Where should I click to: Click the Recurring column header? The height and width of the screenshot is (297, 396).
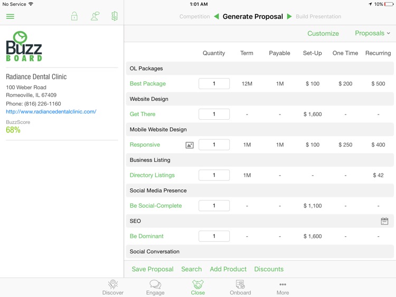(x=378, y=53)
